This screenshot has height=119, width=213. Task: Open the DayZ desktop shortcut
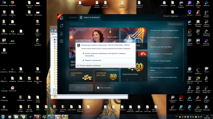[x=198, y=41]
